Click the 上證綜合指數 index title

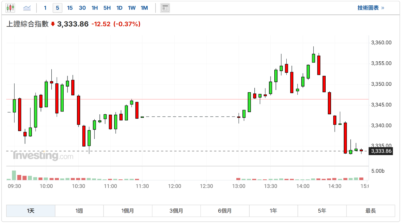pos(28,24)
